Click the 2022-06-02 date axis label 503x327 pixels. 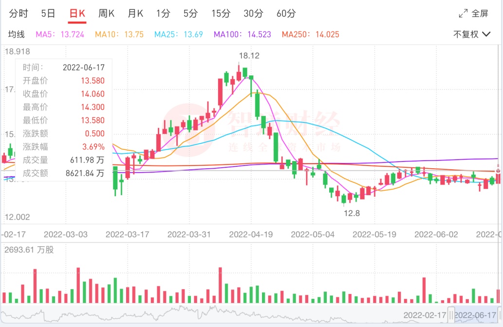pyautogui.click(x=436, y=235)
